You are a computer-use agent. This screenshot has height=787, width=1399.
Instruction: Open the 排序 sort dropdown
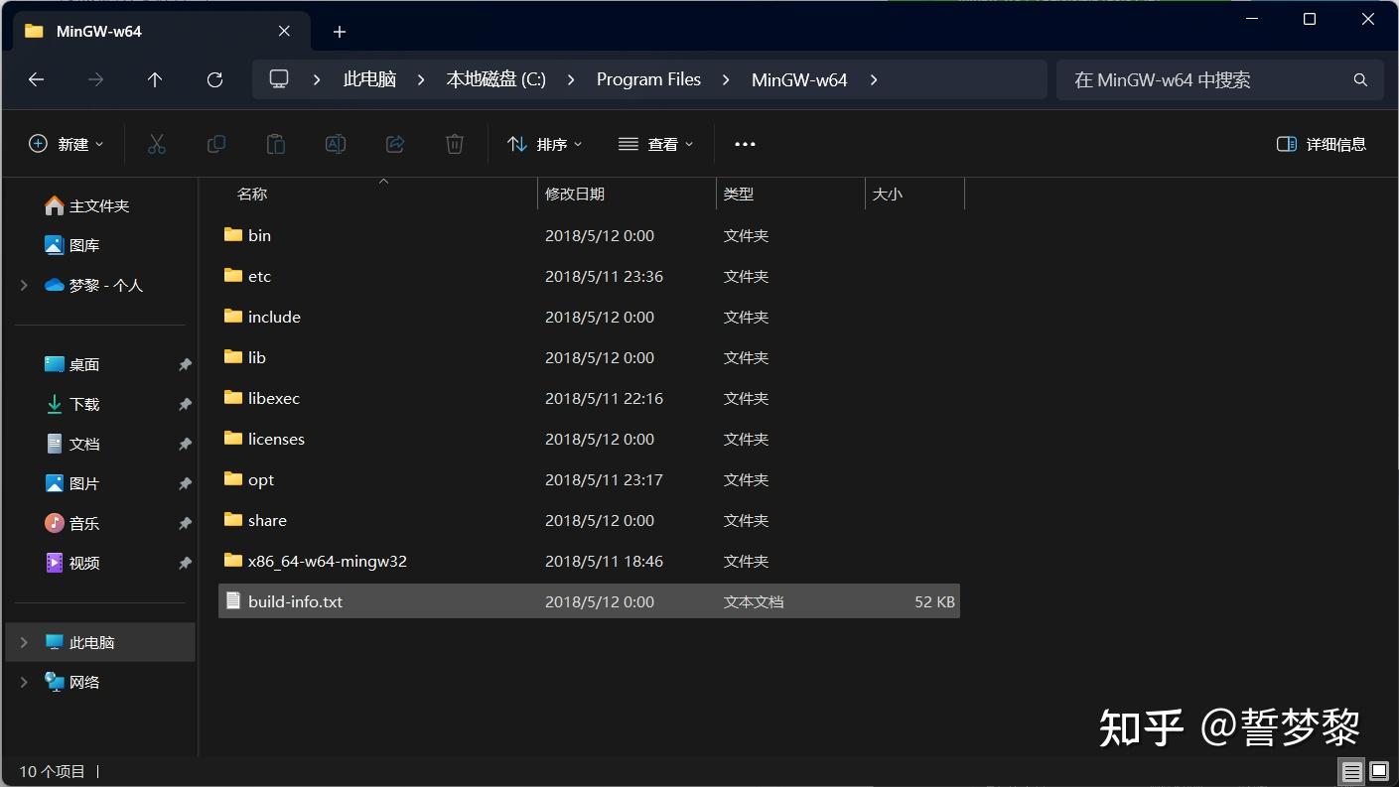point(545,144)
